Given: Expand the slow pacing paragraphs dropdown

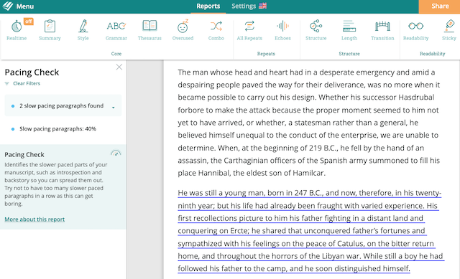Looking at the screenshot, I should click(x=114, y=108).
